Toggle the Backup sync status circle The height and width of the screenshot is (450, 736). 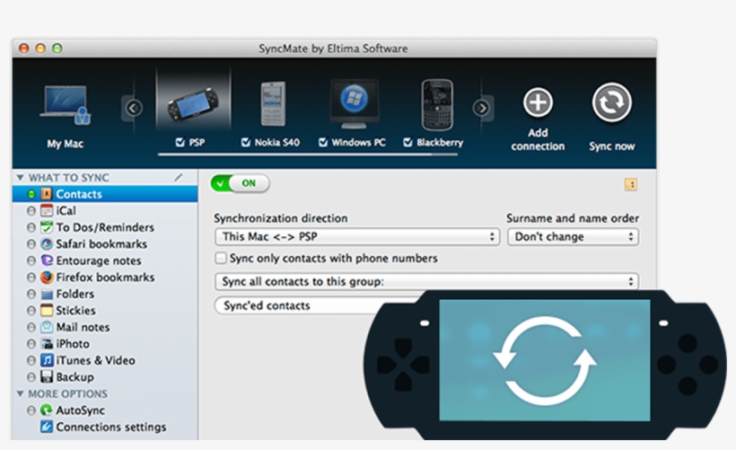point(31,377)
